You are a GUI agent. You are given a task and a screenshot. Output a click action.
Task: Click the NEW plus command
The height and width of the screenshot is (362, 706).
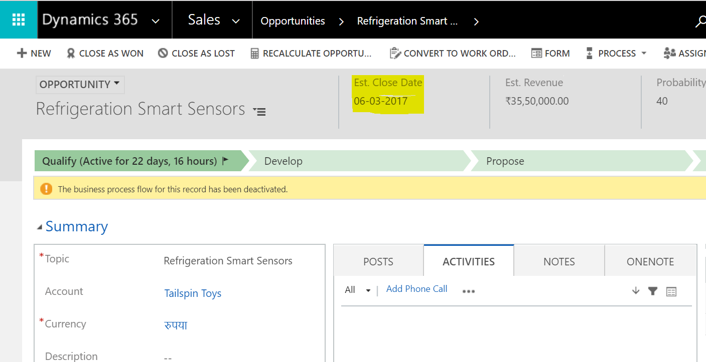tap(34, 53)
